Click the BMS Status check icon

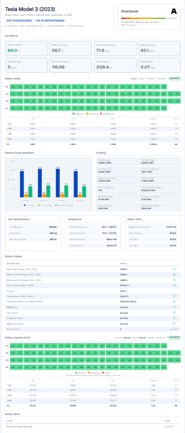174,307
